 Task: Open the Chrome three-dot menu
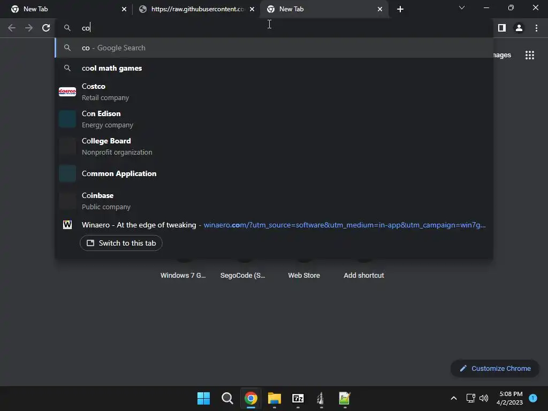(536, 28)
